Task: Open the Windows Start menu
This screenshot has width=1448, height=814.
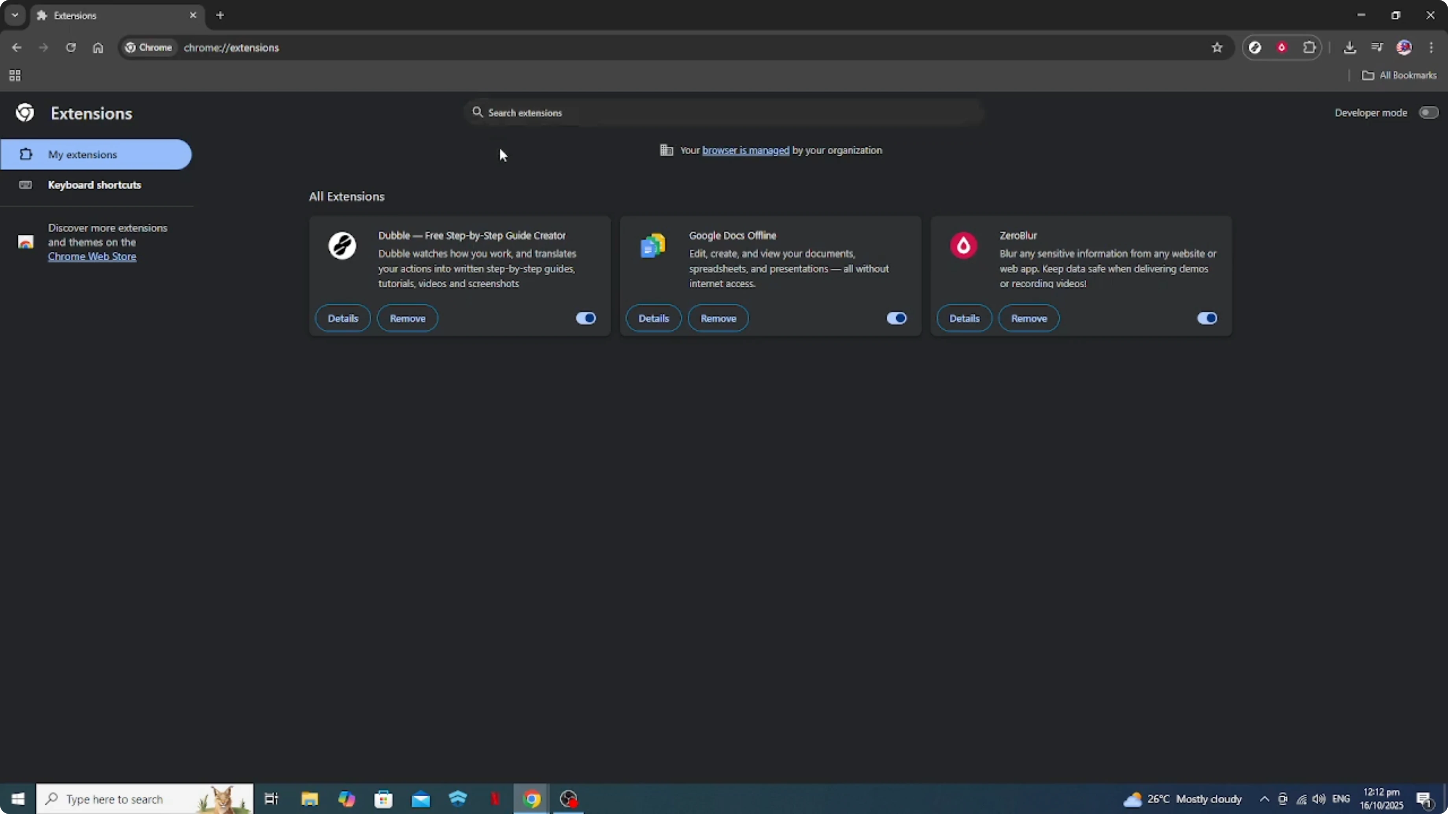Action: 18,799
